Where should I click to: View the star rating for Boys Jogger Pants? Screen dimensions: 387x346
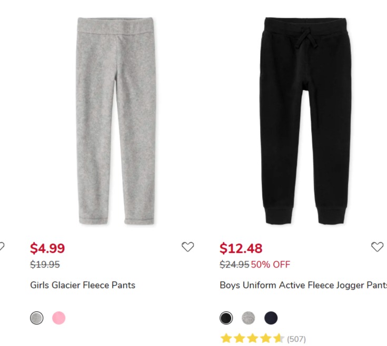(252, 339)
